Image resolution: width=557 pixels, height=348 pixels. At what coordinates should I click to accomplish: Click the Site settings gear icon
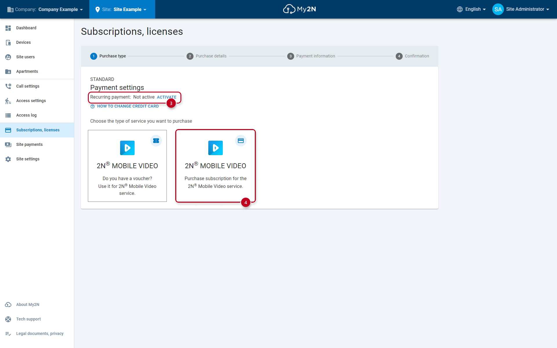[8, 159]
